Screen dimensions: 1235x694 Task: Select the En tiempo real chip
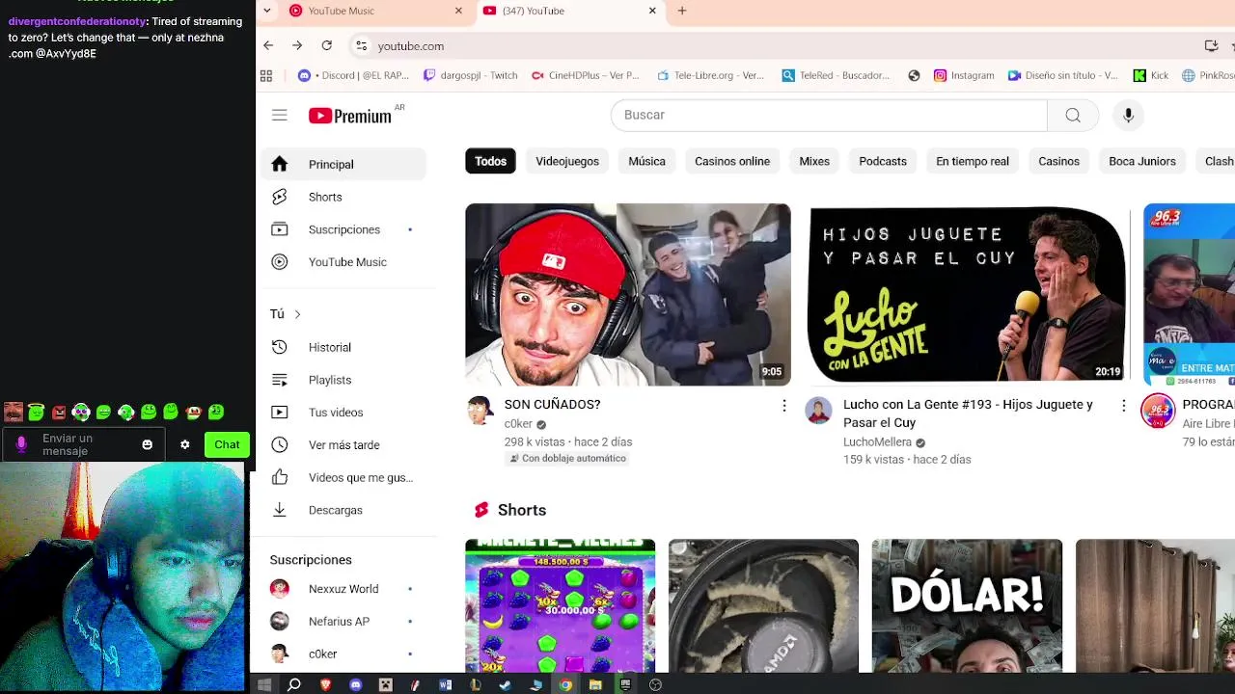[x=973, y=161]
